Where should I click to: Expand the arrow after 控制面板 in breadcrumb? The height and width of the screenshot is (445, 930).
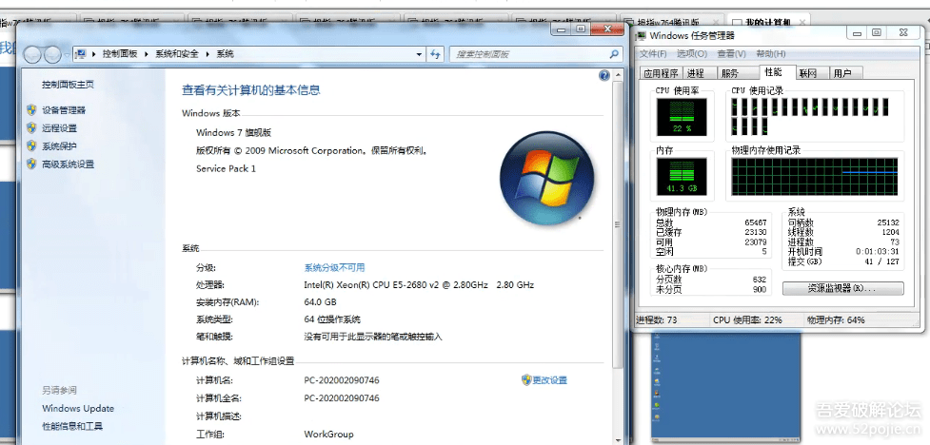(x=147, y=54)
